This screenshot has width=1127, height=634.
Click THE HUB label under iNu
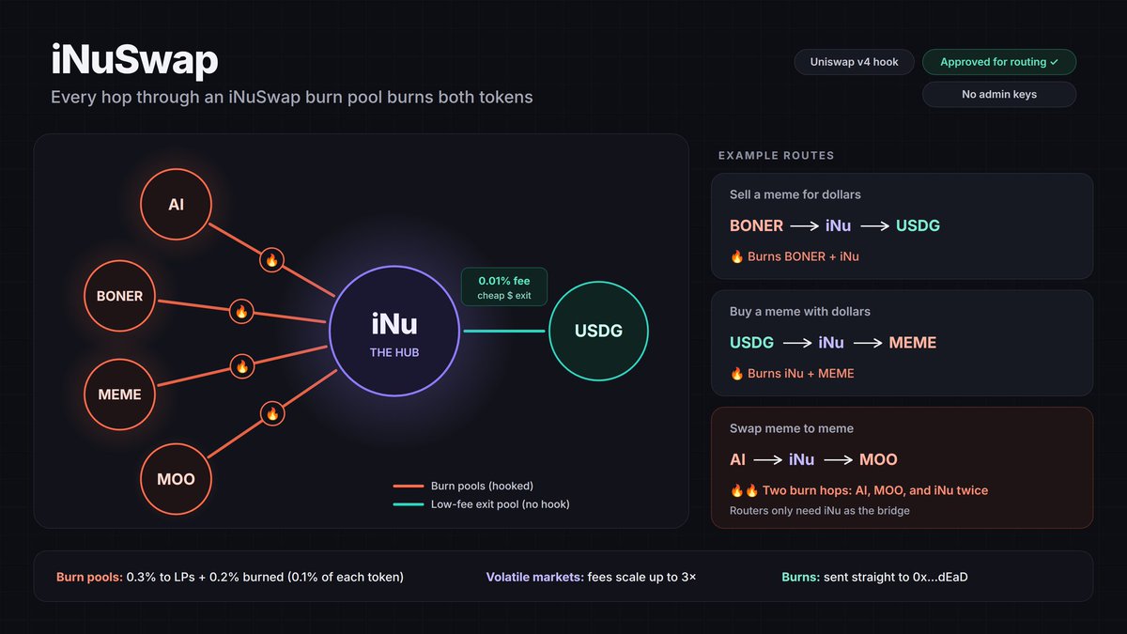(394, 352)
